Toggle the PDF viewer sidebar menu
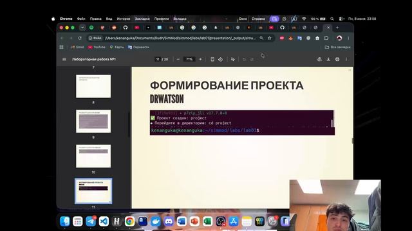Screen dimensions: 412x231 (64, 59)
